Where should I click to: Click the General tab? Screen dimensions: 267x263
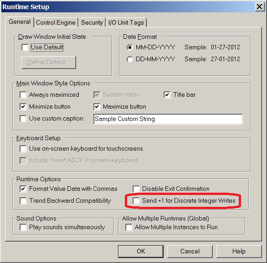(20, 22)
